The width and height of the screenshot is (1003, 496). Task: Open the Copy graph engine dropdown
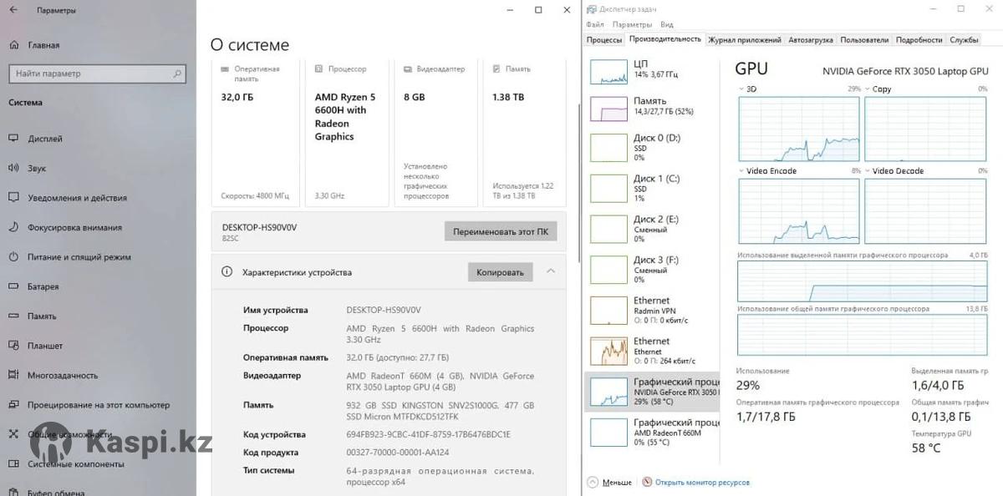coord(867,89)
